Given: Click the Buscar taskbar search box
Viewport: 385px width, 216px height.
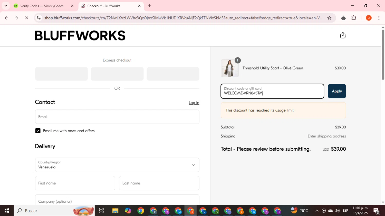Looking at the screenshot, I should click(x=54, y=211).
